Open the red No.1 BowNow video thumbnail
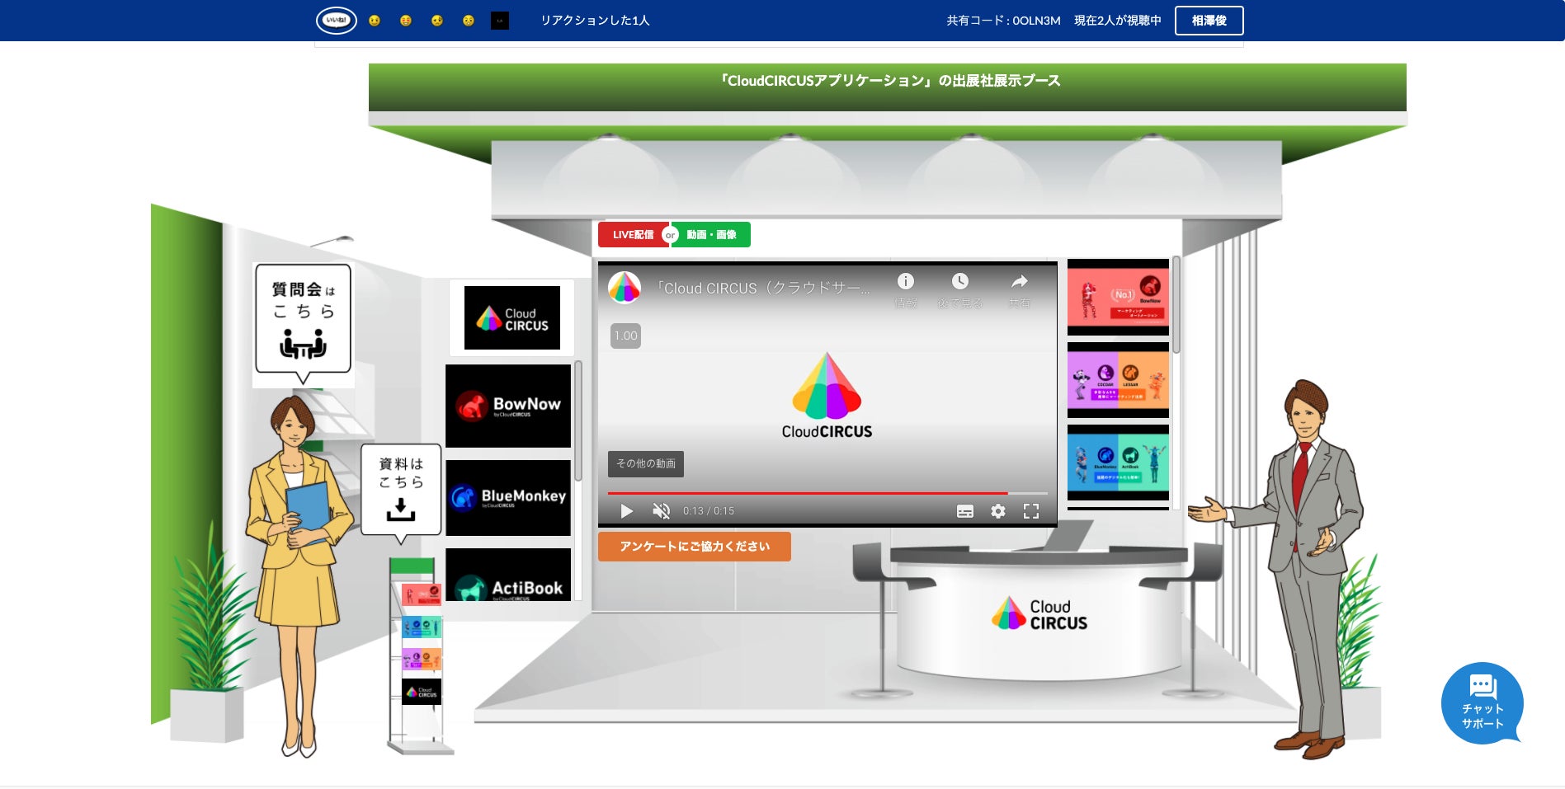The width and height of the screenshot is (1565, 789). (1118, 297)
